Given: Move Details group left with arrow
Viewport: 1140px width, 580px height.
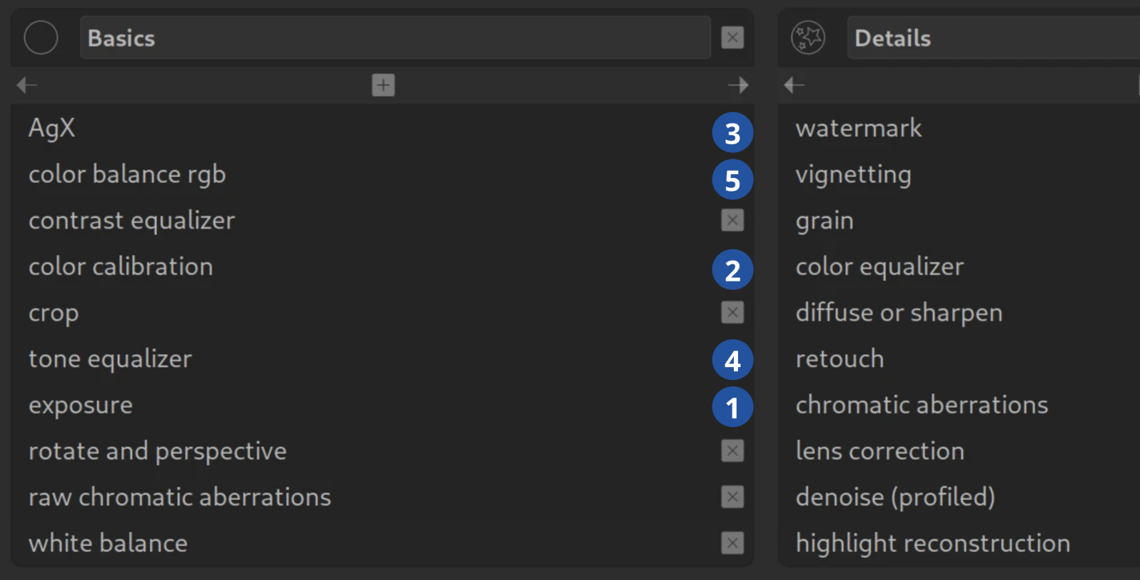Looking at the screenshot, I should point(794,85).
